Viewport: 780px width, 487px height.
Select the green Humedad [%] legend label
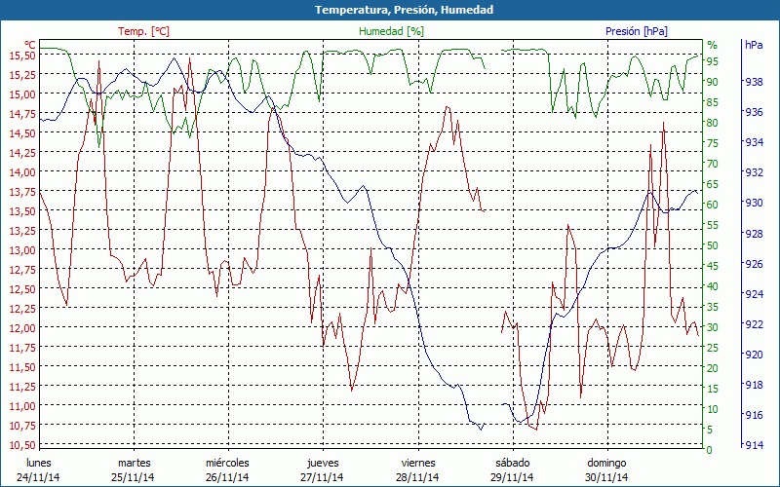click(391, 31)
